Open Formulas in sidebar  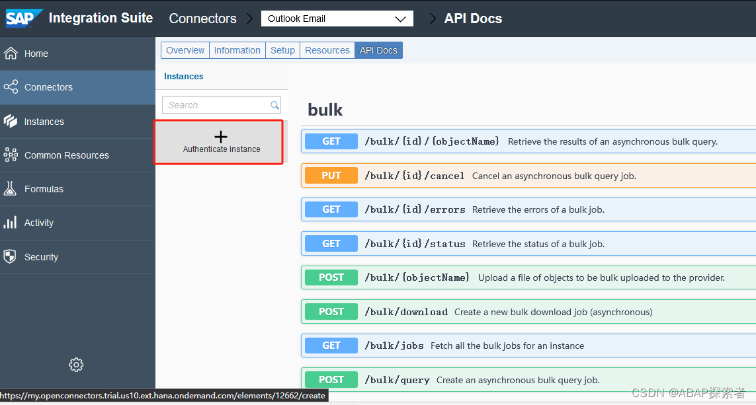[x=77, y=189]
